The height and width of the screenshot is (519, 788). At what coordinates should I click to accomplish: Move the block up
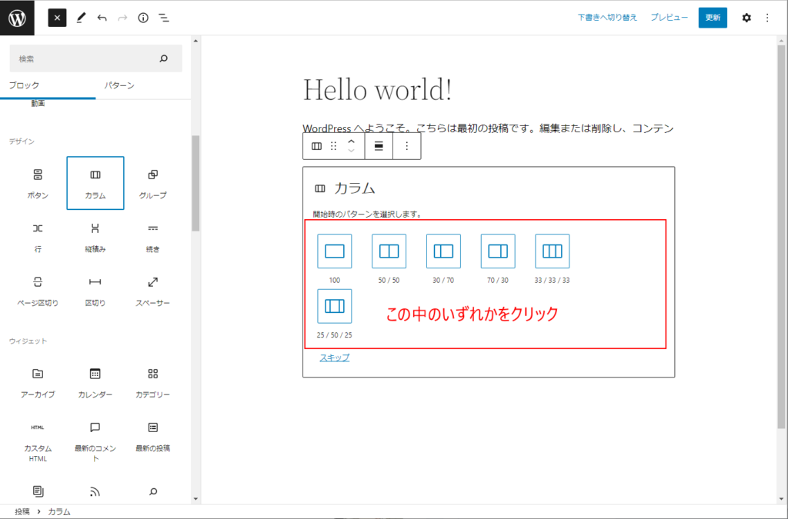point(351,141)
